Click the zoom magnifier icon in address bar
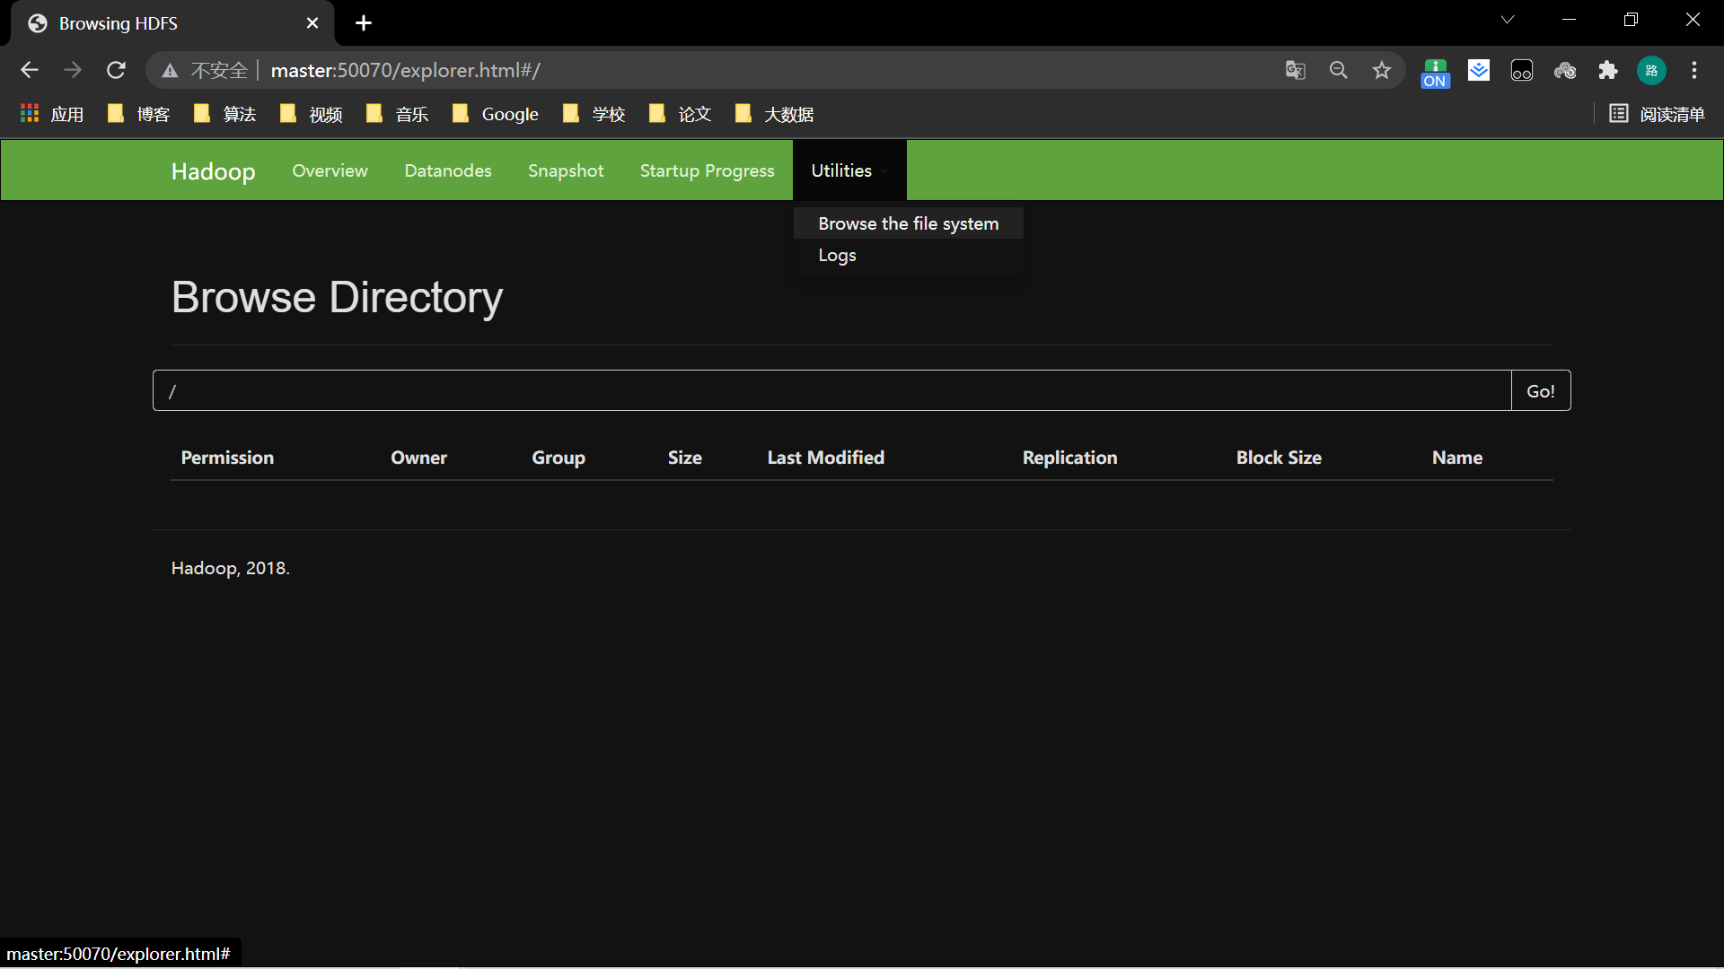1724x969 pixels. [x=1338, y=70]
